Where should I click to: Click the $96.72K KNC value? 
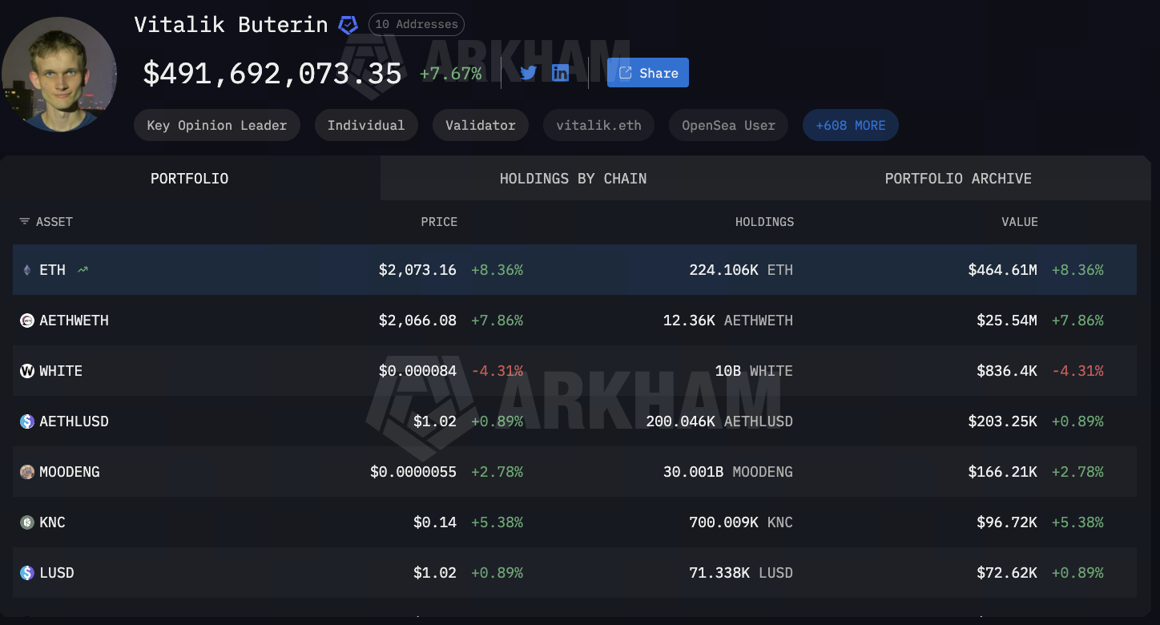click(1007, 522)
